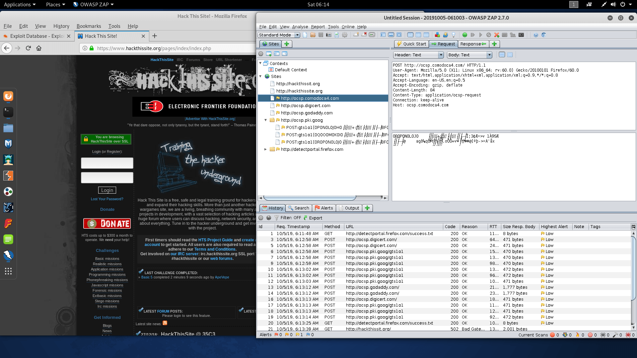Click the Open Session folder icon

tap(313, 35)
